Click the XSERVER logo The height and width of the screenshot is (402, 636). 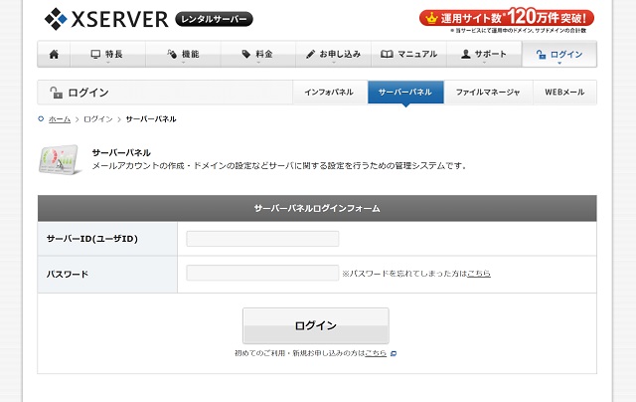pyautogui.click(x=106, y=19)
